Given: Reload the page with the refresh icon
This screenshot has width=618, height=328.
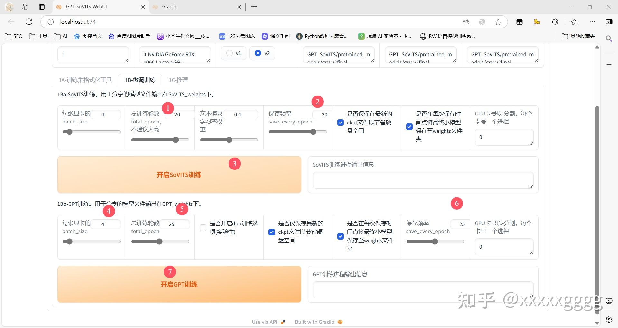Looking at the screenshot, I should [x=29, y=22].
